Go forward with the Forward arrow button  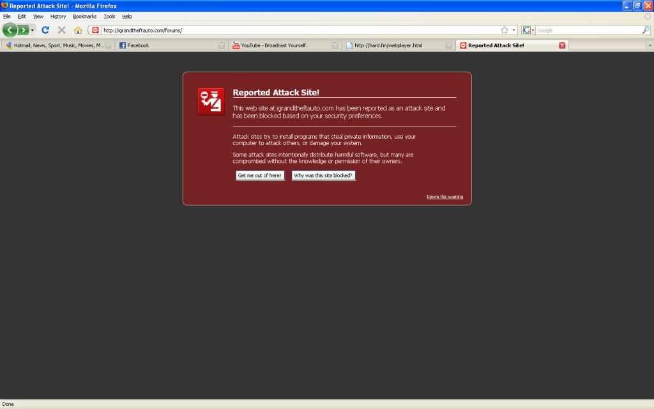[x=24, y=30]
